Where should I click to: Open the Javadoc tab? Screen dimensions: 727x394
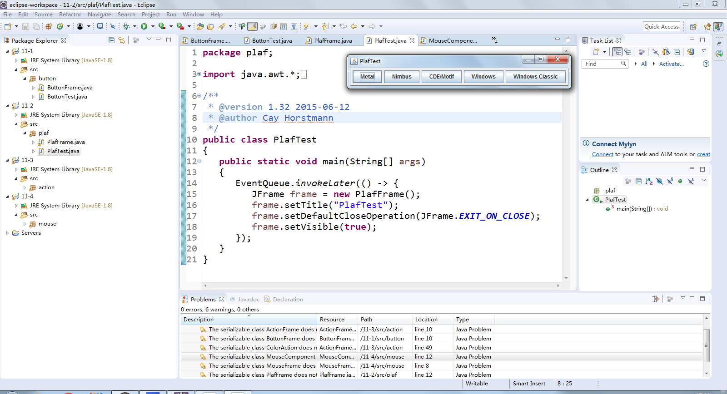pos(245,299)
